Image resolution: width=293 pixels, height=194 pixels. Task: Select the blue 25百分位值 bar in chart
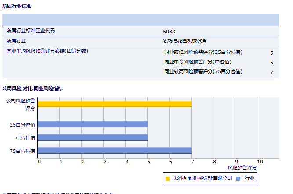click(x=92, y=124)
